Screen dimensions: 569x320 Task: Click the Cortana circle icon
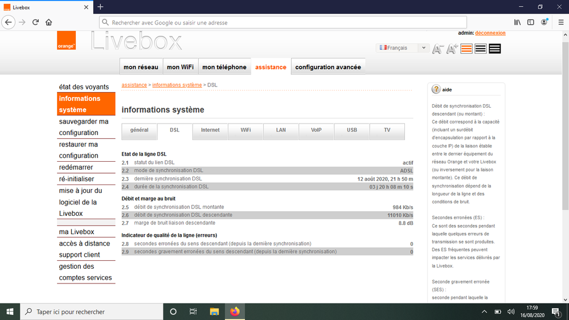pos(173,311)
